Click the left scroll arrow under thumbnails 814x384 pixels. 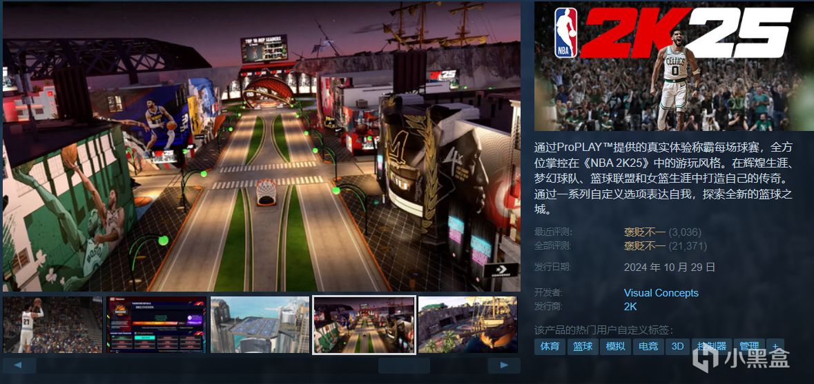coord(19,365)
